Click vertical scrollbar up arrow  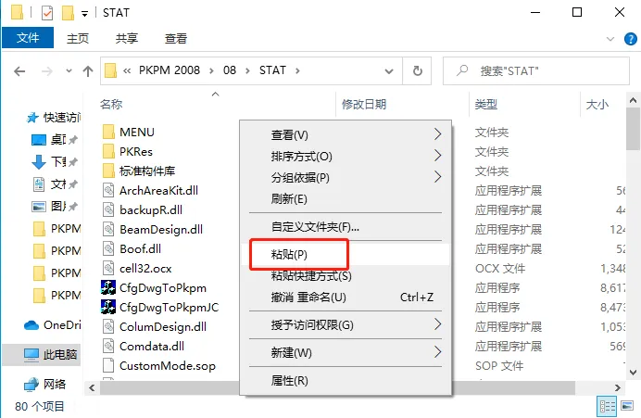tap(633, 100)
